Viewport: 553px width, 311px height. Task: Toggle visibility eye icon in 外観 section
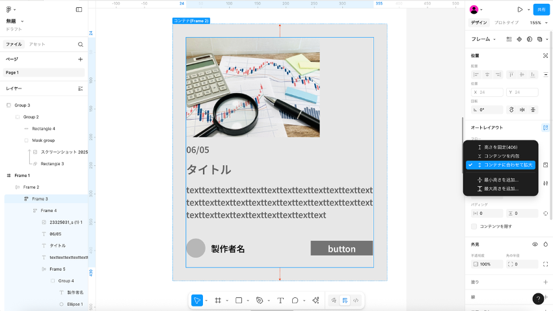[535, 244]
